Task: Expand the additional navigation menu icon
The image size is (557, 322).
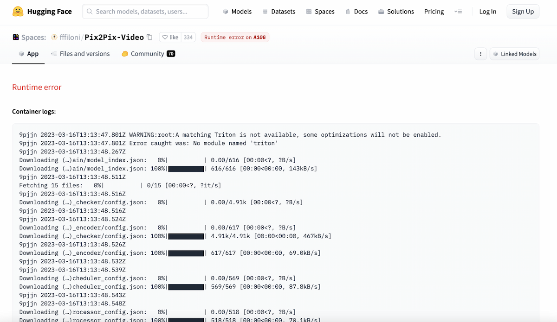Action: click(458, 12)
